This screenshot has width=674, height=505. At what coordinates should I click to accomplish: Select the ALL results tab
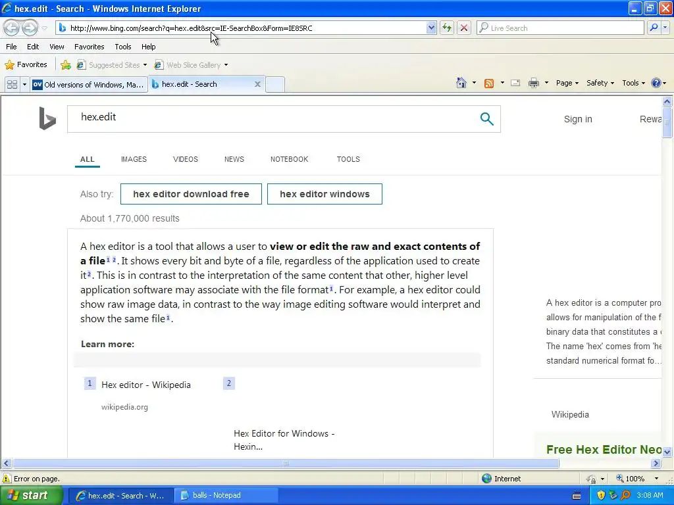(x=88, y=159)
